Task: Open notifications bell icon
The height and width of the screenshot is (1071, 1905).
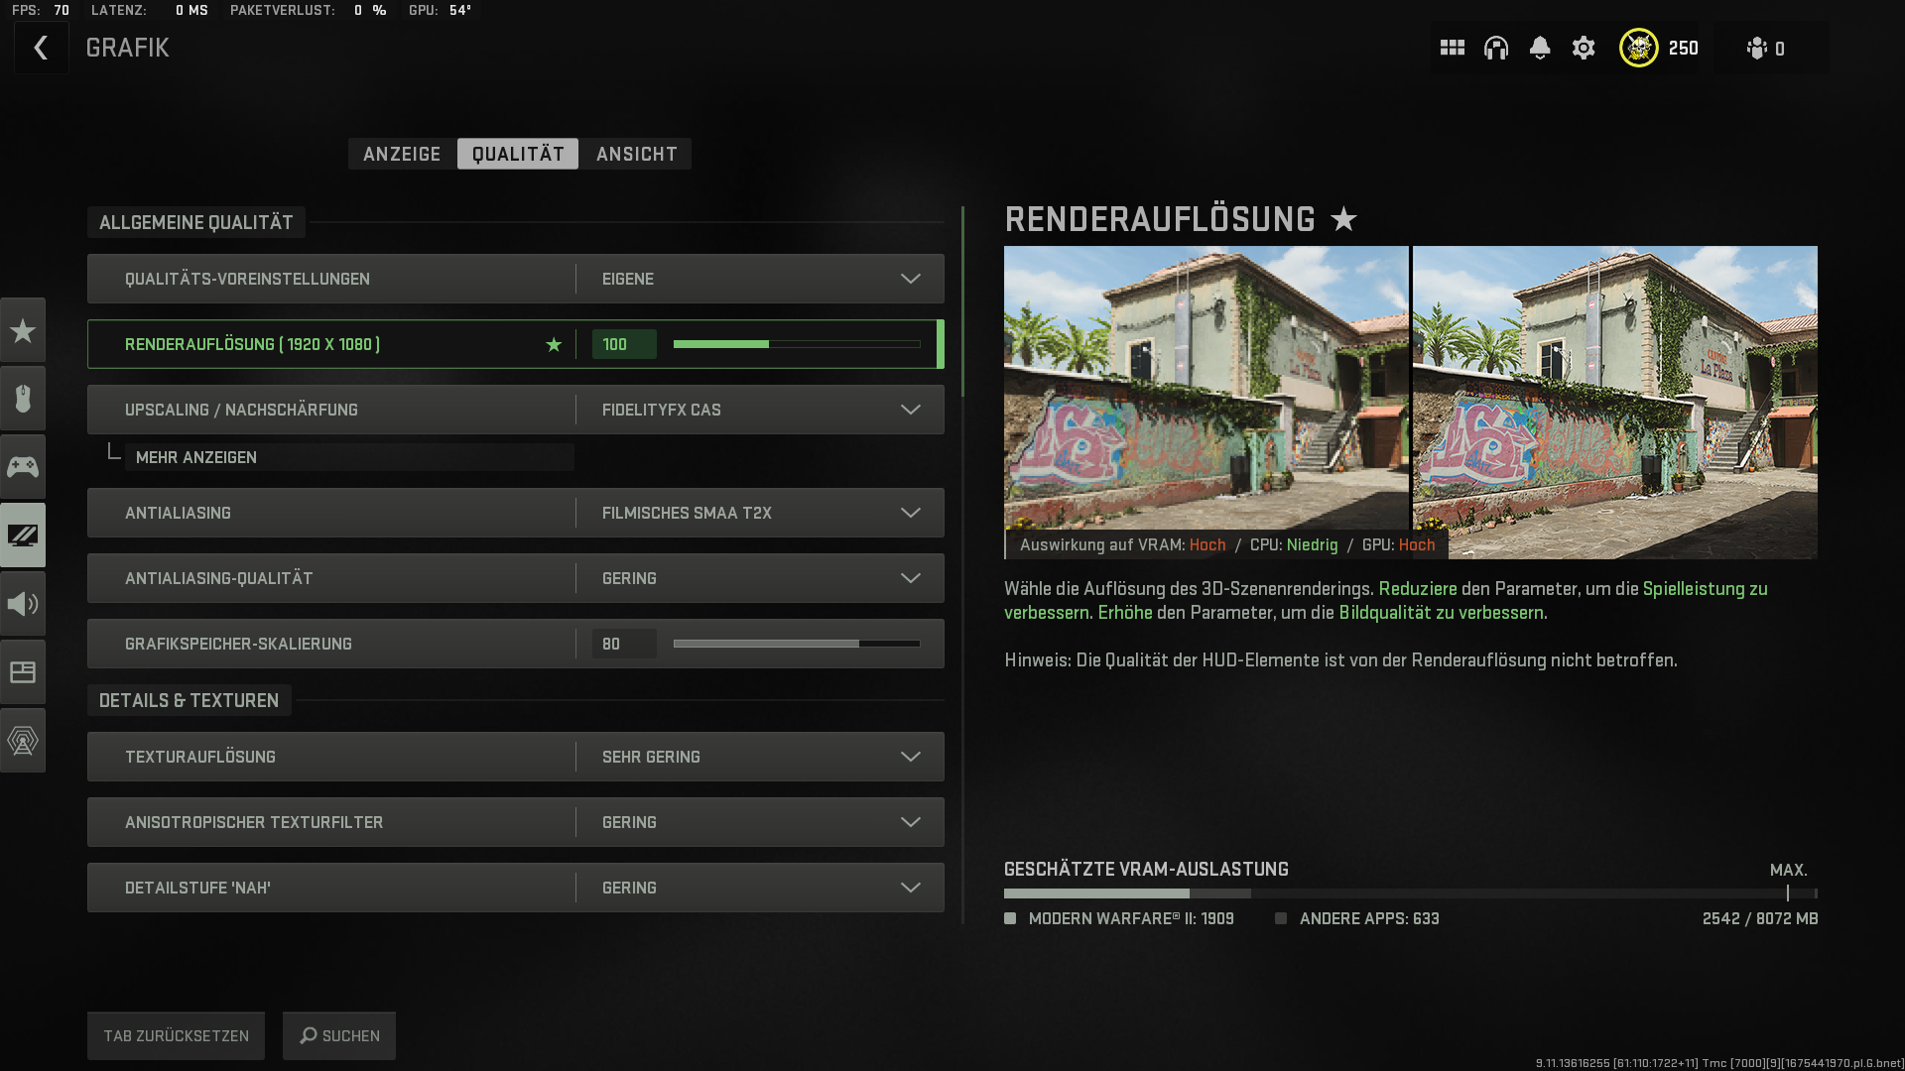Action: 1539,48
